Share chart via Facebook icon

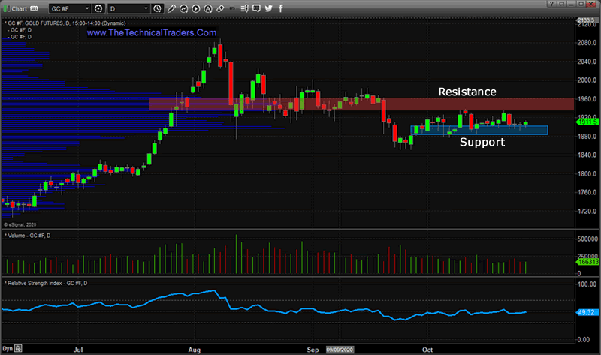tap(279, 8)
